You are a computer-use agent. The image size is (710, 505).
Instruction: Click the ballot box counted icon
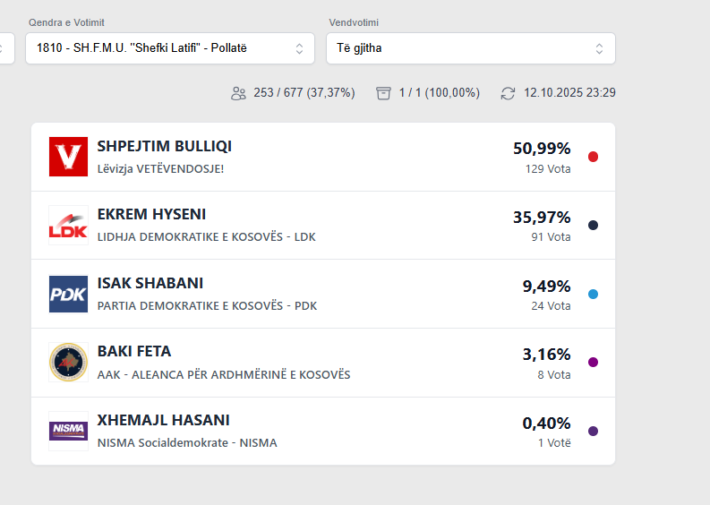(384, 93)
